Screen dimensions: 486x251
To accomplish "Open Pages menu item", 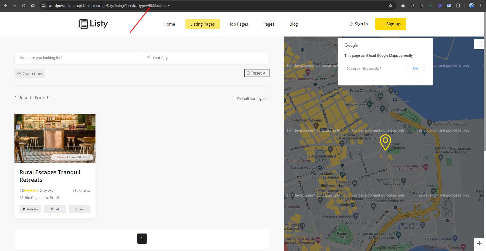I will point(269,24).
